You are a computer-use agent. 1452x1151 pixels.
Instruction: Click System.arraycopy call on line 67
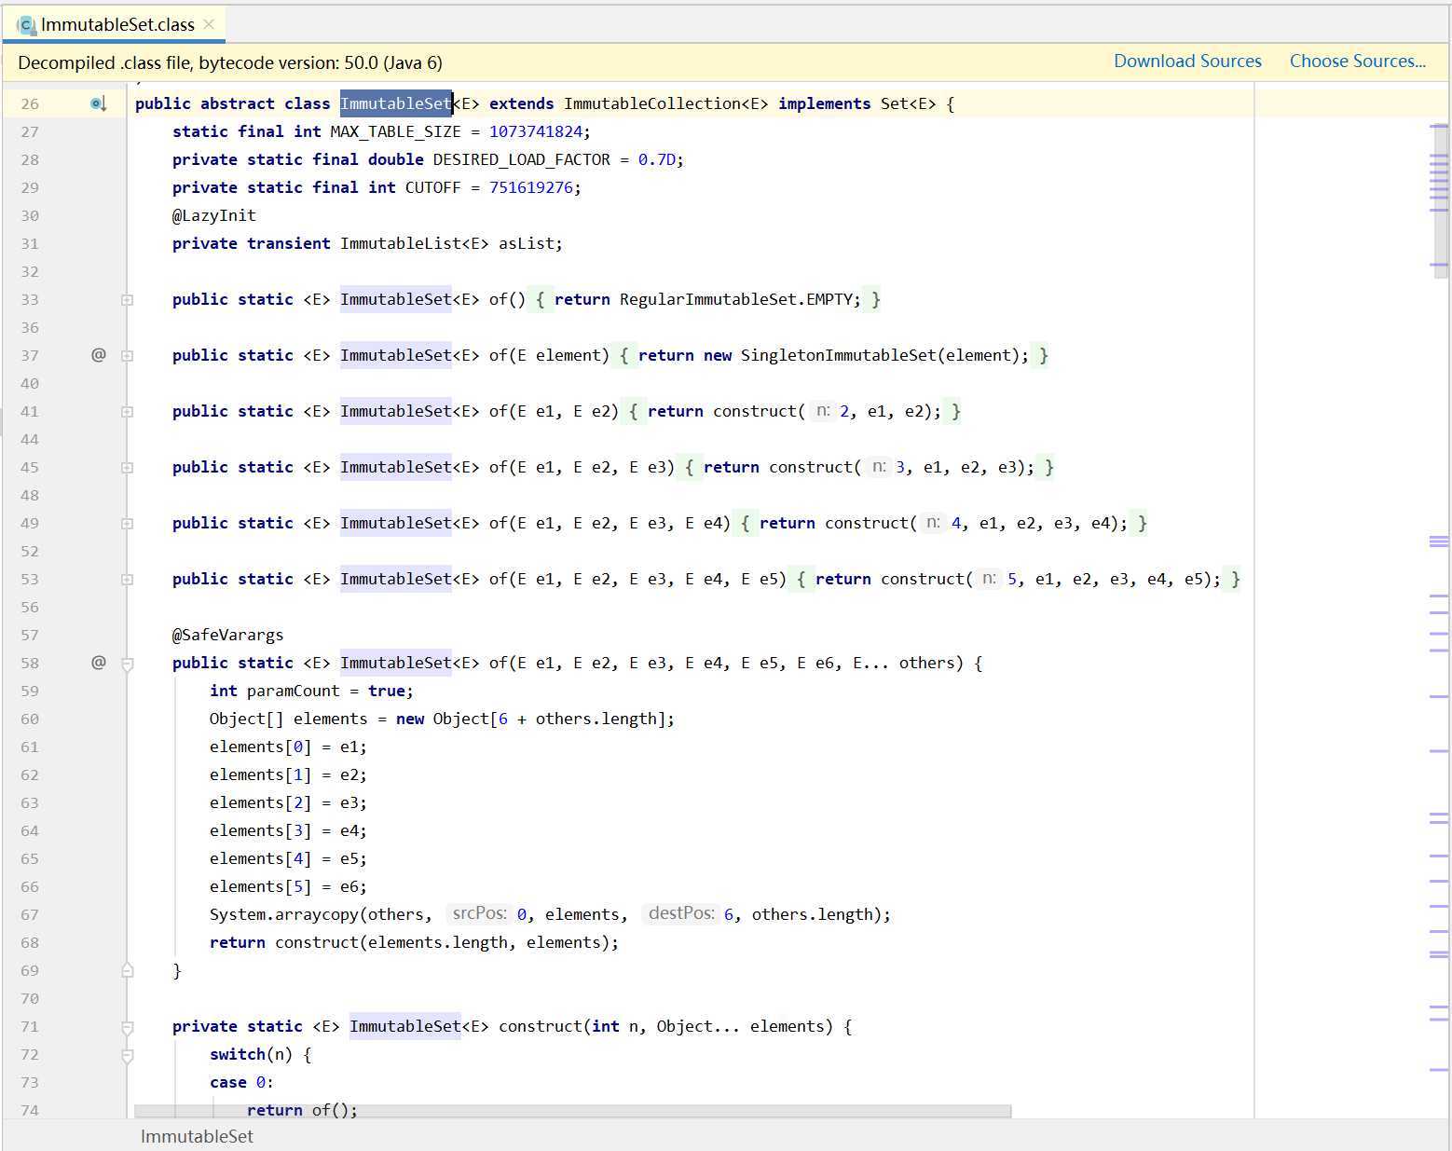283,914
